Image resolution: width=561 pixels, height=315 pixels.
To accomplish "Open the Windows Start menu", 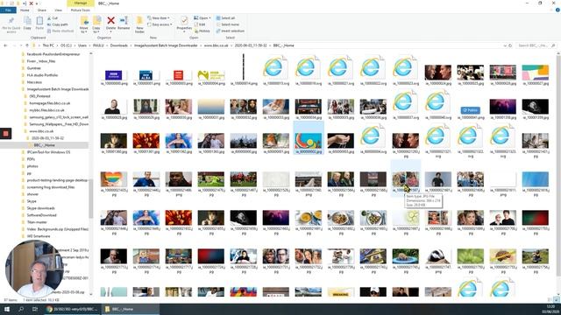I will click(7, 309).
